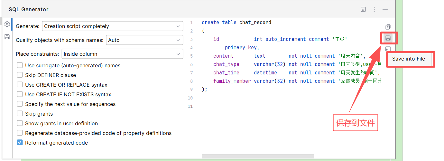Open the Place constraints dropdown
The image size is (444, 161).
click(x=122, y=54)
